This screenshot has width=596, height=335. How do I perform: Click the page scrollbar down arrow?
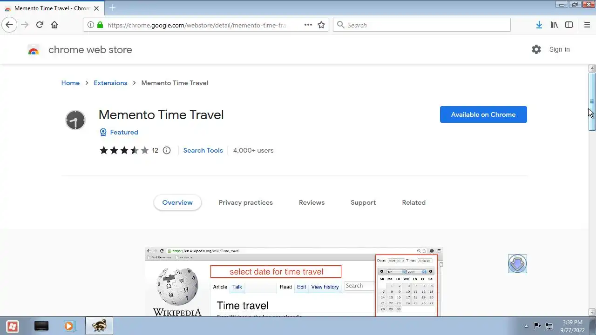coord(592,313)
